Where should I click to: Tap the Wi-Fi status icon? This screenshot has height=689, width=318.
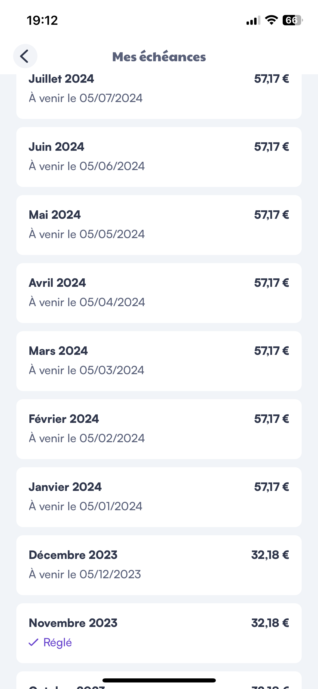pos(271,20)
